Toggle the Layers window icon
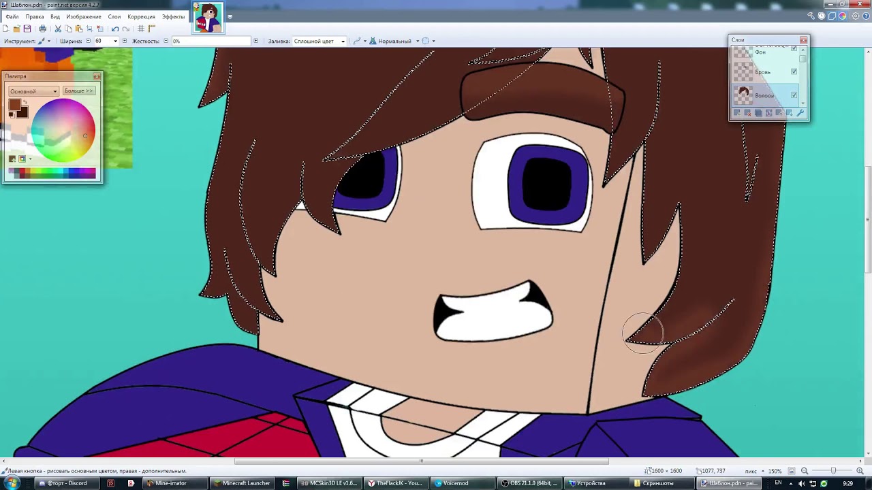The image size is (872, 490). pyautogui.click(x=832, y=16)
